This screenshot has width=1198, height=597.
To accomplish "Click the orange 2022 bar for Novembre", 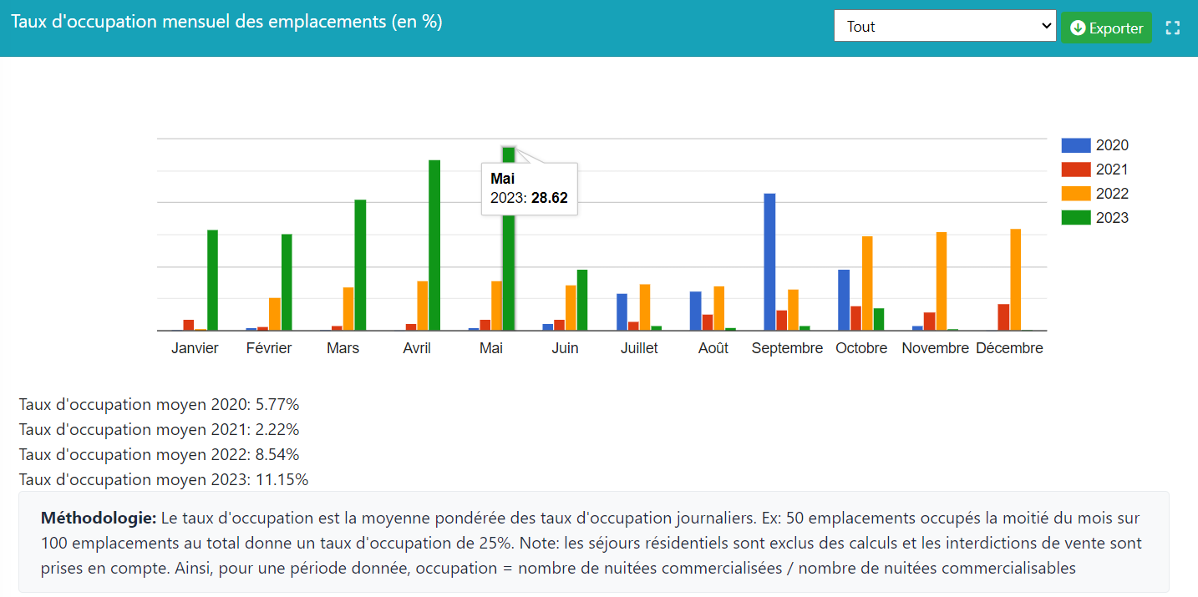I will (x=941, y=281).
